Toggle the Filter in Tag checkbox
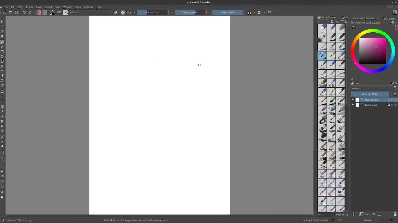Viewport: 398px width, 223px height. click(334, 214)
